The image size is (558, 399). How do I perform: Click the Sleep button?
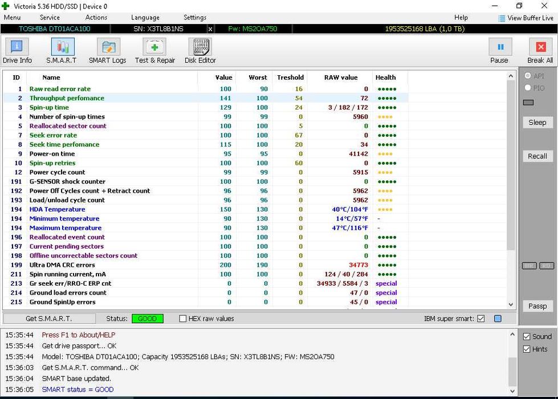point(537,123)
